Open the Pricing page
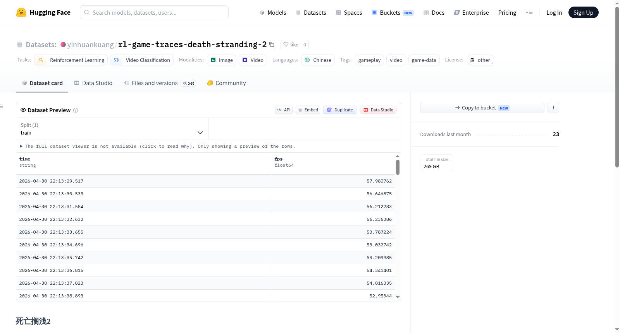 point(507,12)
